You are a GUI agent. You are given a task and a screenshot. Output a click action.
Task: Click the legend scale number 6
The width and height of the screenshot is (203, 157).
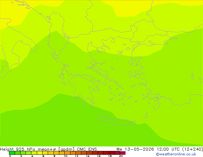point(43,156)
